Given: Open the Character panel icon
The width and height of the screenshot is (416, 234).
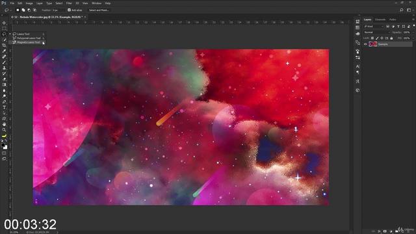Looking at the screenshot, I should point(357,66).
